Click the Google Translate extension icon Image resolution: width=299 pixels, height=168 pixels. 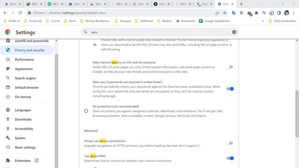[x=234, y=13]
